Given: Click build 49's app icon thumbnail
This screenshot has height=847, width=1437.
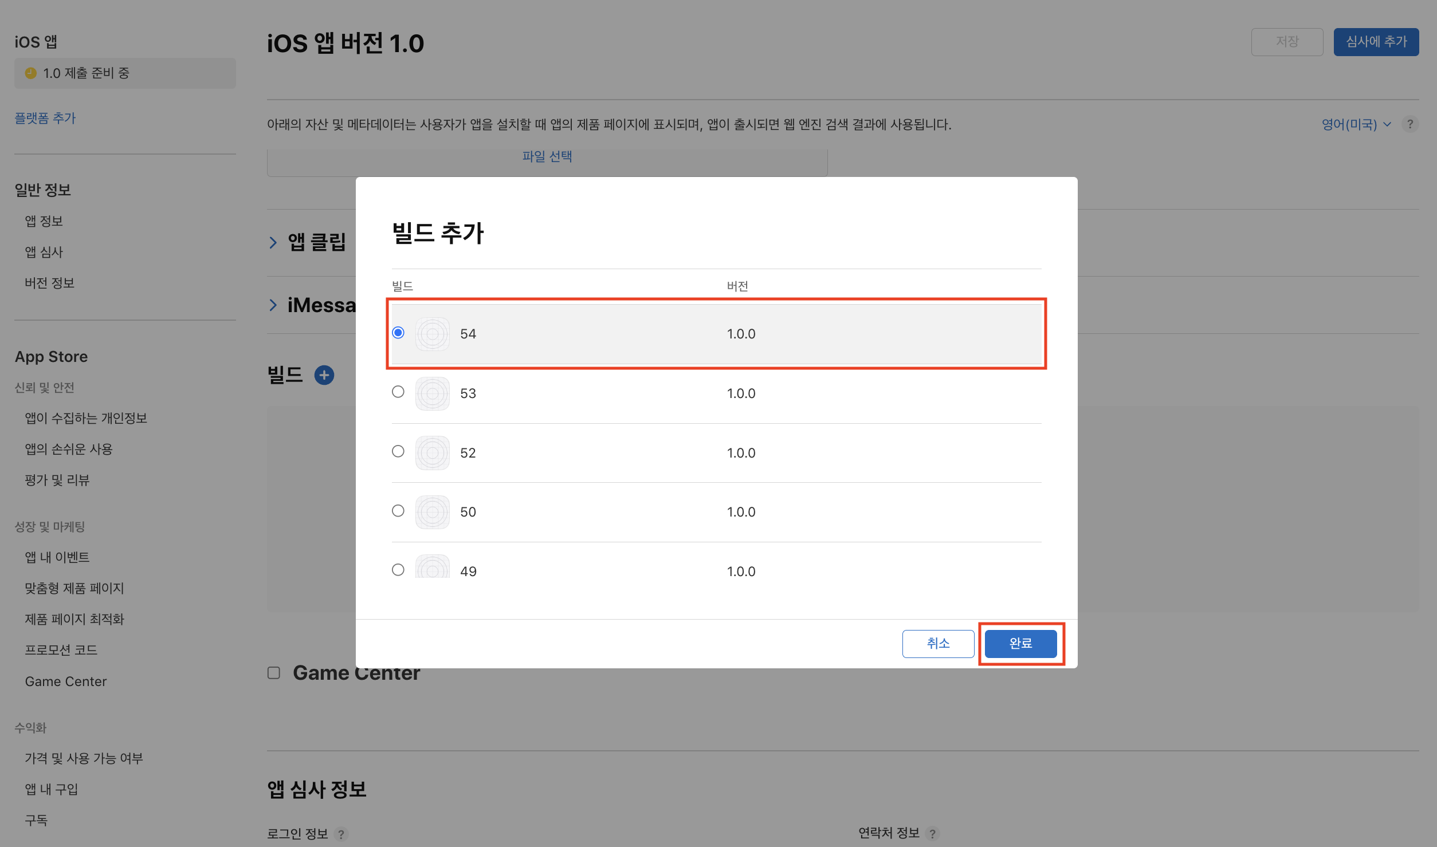Looking at the screenshot, I should coord(433,570).
